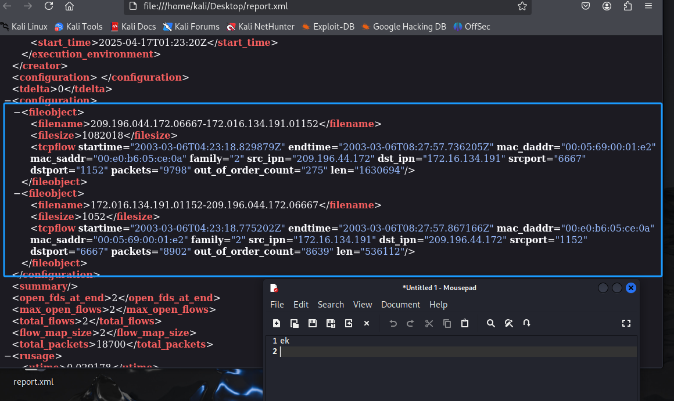The width and height of the screenshot is (674, 401).
Task: Reload the report.xml page
Action: 49,6
